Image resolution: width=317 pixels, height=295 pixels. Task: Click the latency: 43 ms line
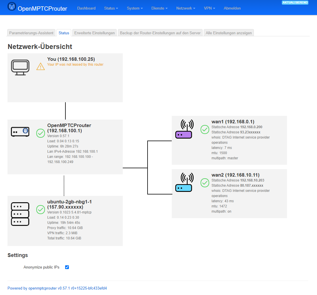[222, 201]
